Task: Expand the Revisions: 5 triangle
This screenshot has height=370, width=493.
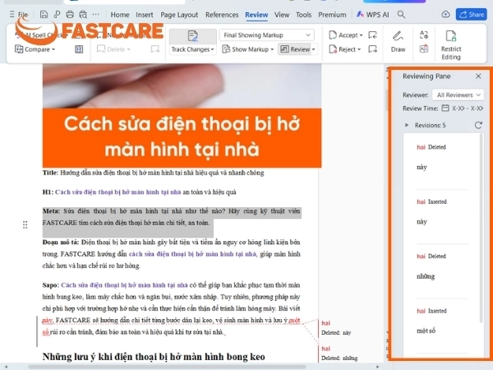Action: (407, 125)
